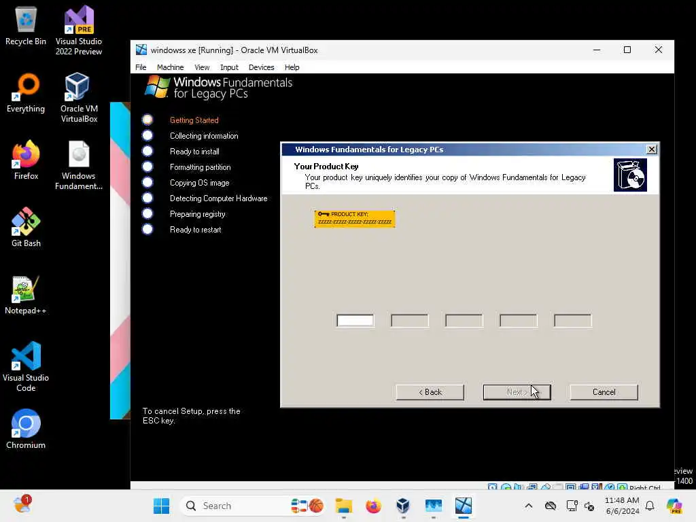Viewport: 696px width, 522px height.
Task: Click the Getting Started step label
Action: [x=194, y=120]
